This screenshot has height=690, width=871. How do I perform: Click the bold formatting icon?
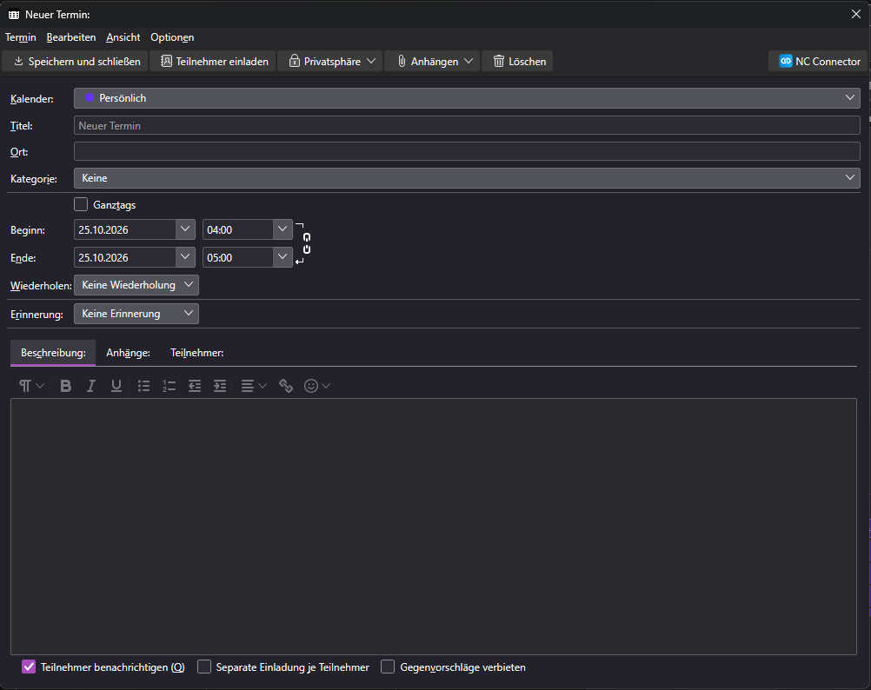click(65, 386)
